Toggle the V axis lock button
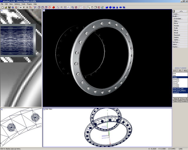 (24, 7)
